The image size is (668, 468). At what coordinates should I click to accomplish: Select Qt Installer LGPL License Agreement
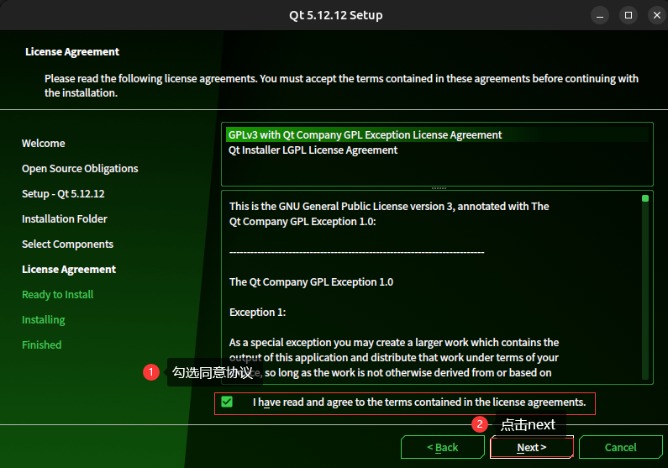(437, 150)
